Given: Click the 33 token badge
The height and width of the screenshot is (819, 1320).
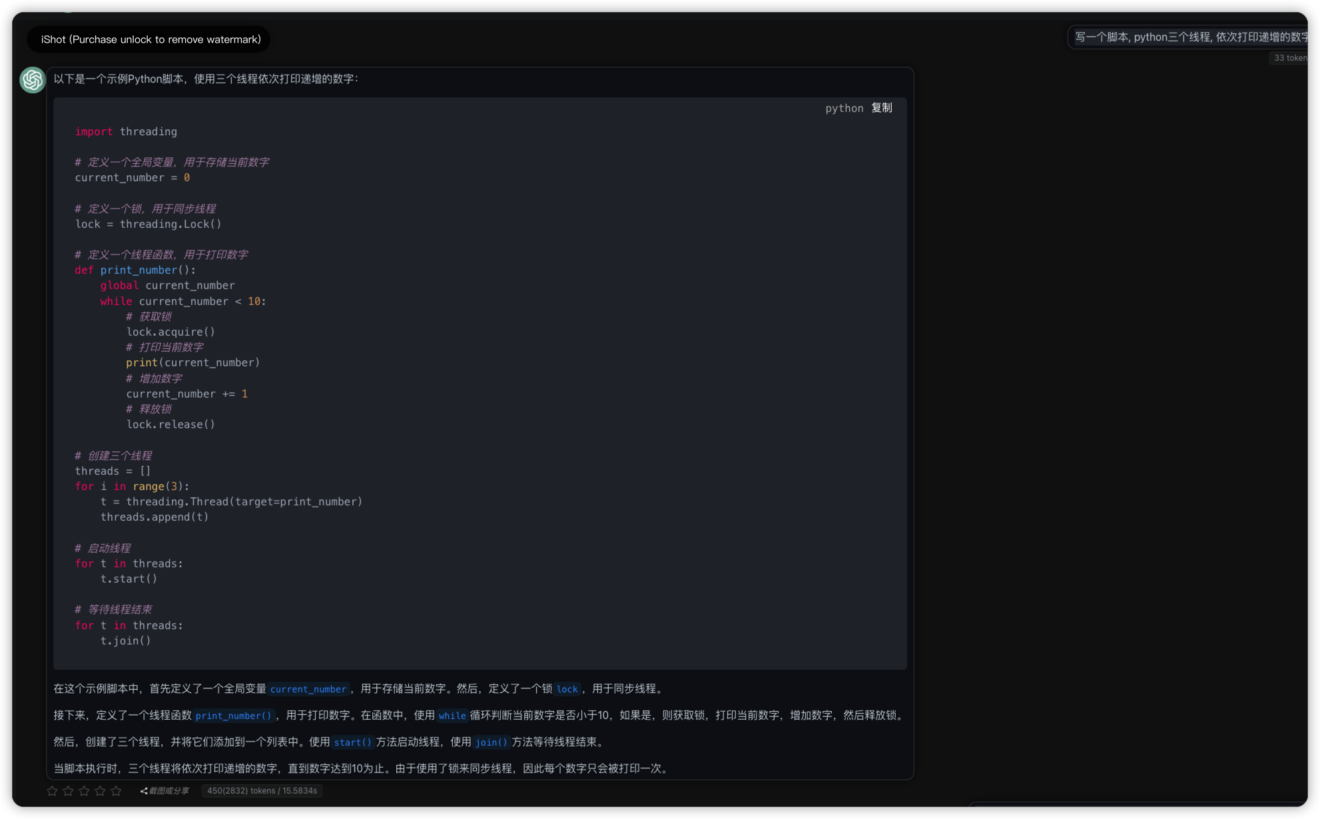Looking at the screenshot, I should (x=1290, y=58).
